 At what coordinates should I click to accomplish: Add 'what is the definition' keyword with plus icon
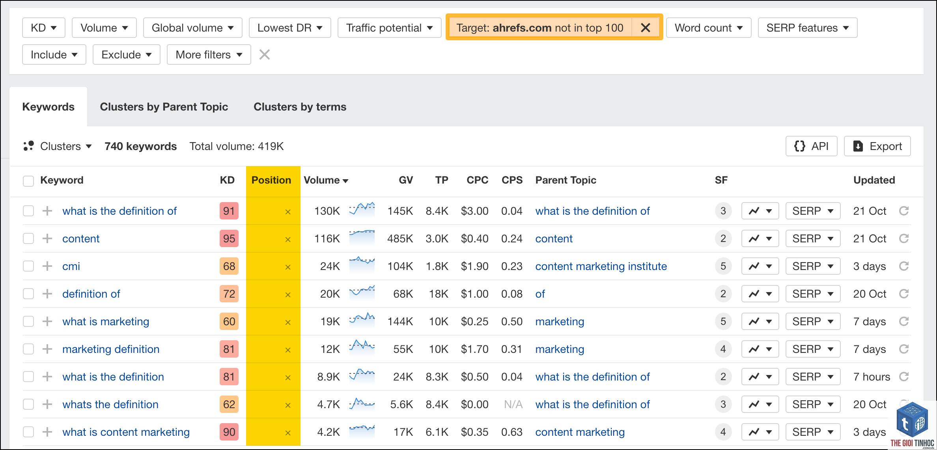[47, 377]
